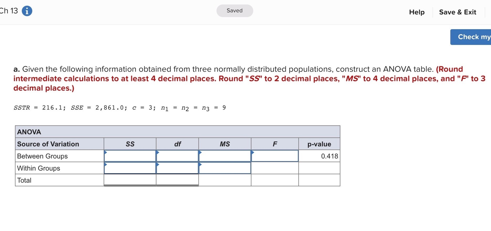
Task: Click Save & Exit
Action: [457, 12]
